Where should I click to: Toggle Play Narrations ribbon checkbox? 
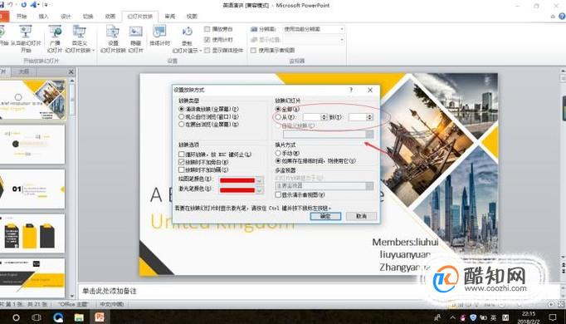207,29
